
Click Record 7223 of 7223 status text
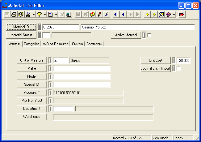(x=129, y=138)
